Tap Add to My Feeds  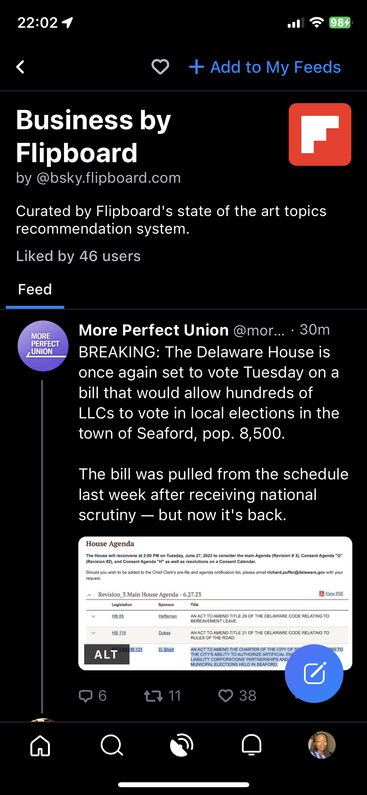click(265, 67)
